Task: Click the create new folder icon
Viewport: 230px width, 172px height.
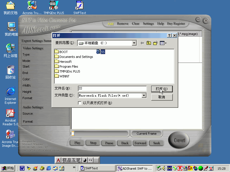Action: [156, 43]
